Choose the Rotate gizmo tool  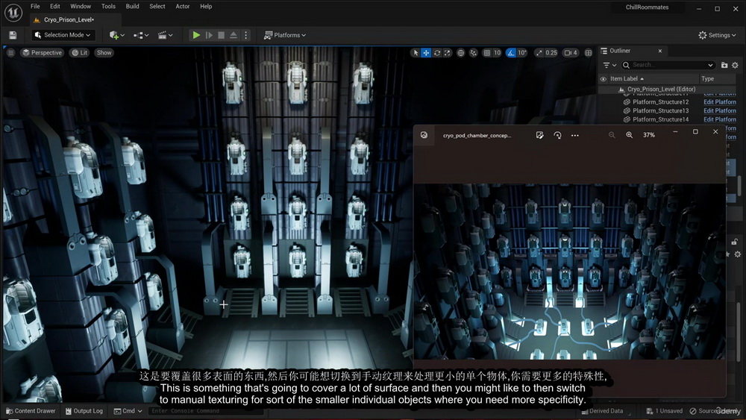[x=436, y=53]
